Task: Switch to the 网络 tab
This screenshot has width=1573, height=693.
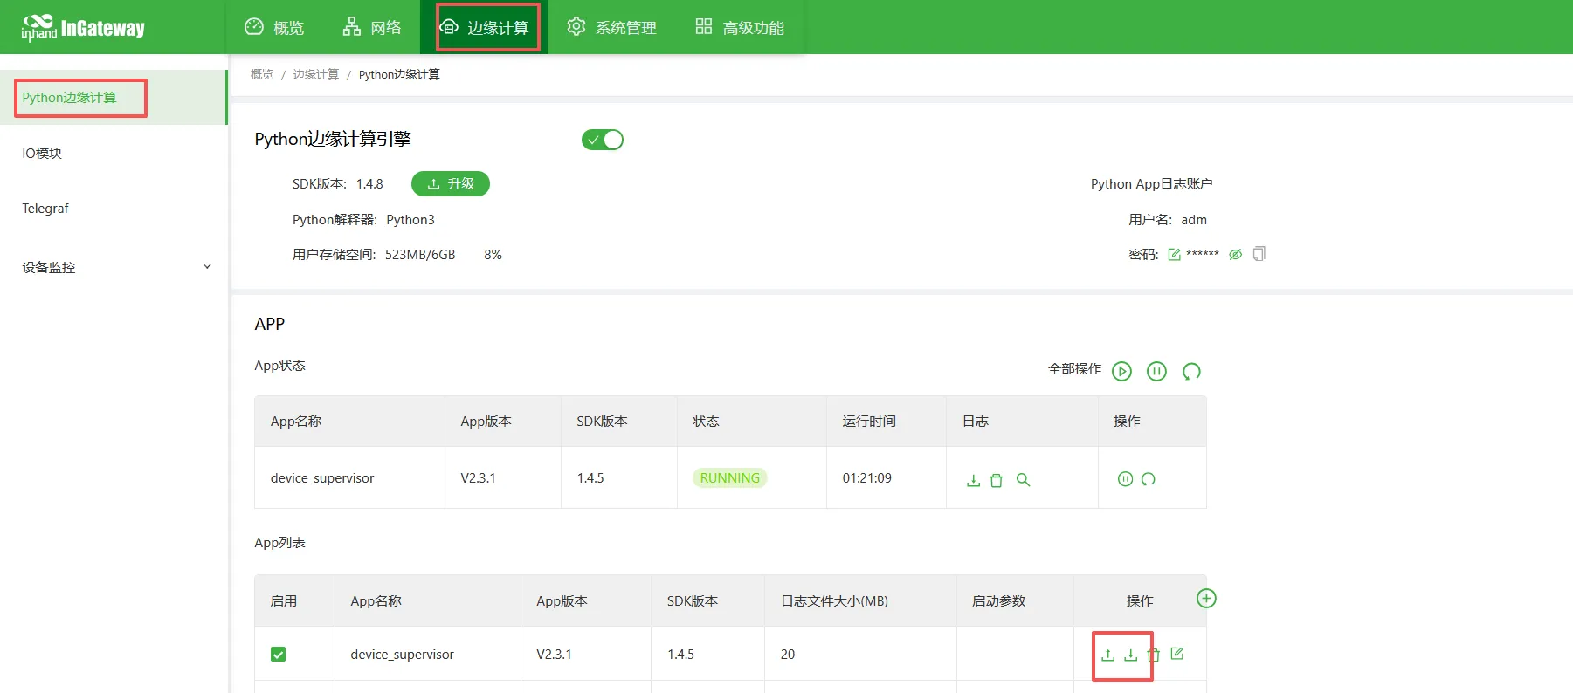Action: click(372, 27)
